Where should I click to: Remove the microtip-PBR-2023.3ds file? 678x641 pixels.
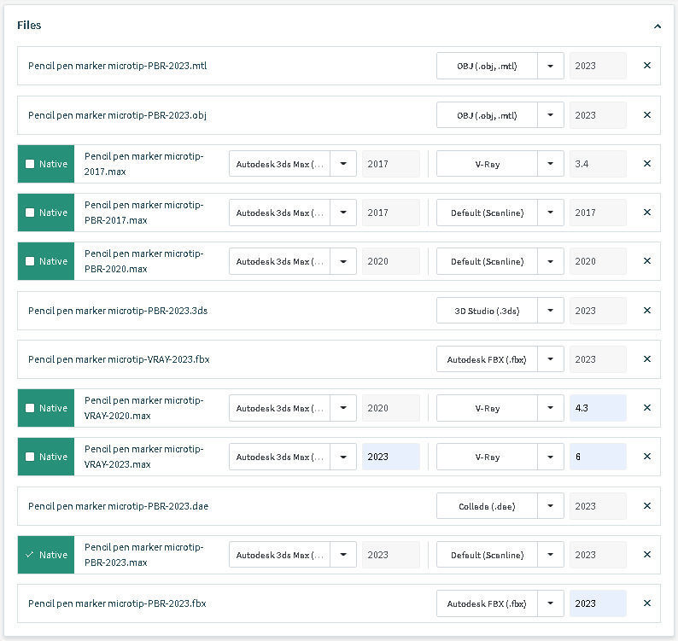pos(646,311)
